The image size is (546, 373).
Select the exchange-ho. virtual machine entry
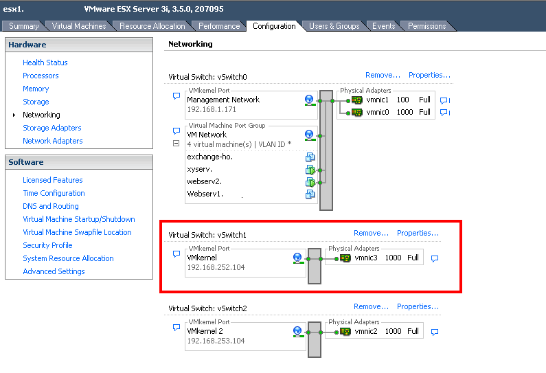[210, 157]
